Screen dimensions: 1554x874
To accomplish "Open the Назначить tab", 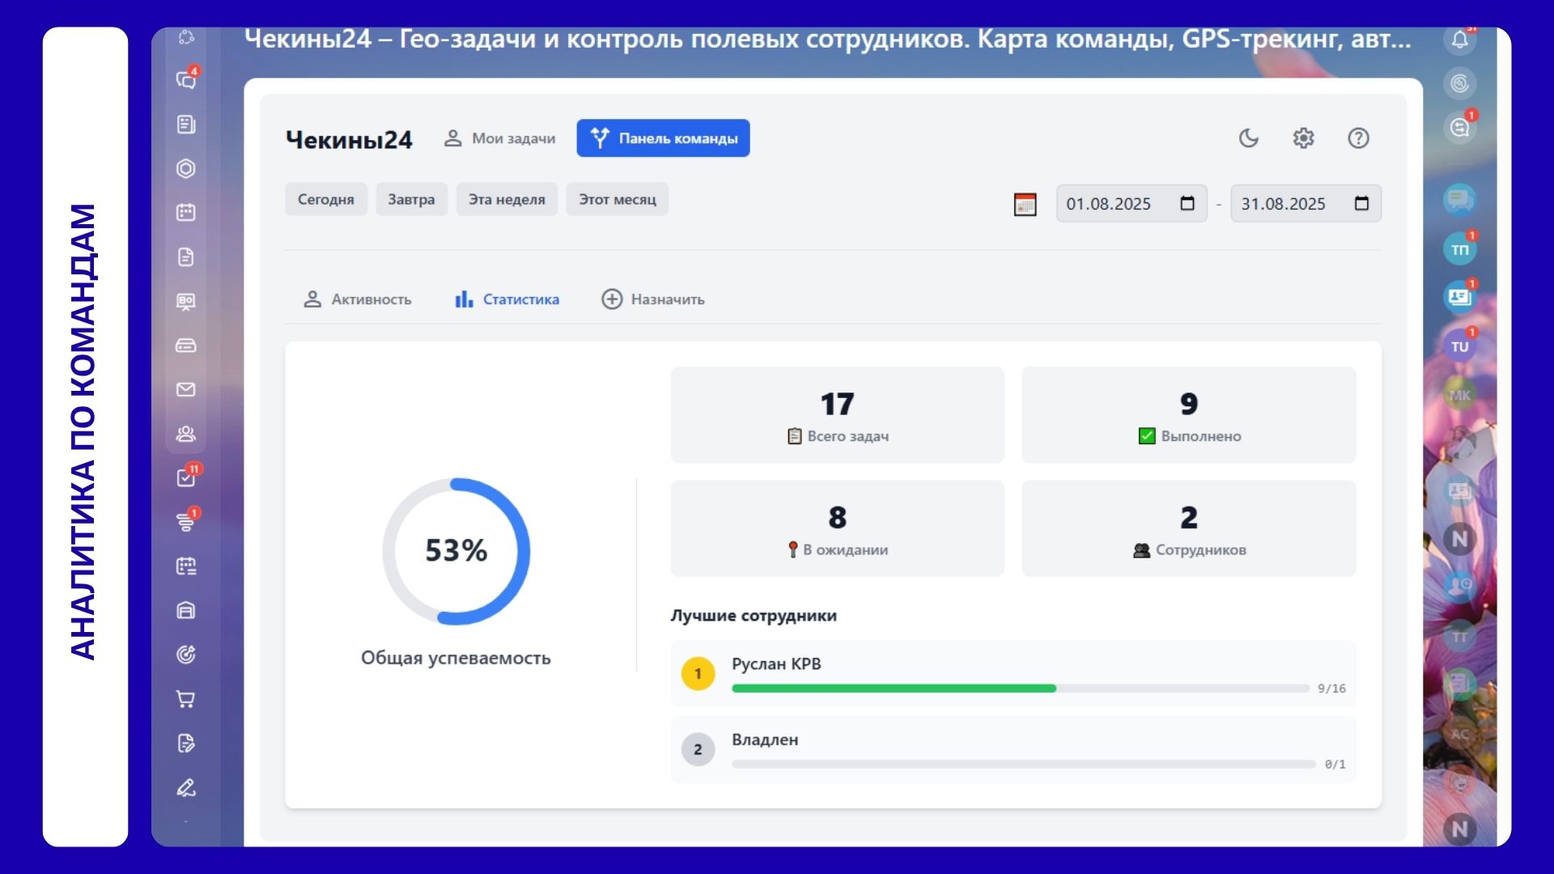I will [x=652, y=299].
